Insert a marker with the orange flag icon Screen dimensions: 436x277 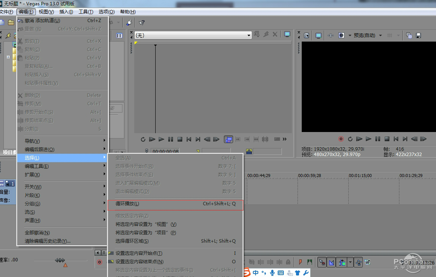coord(300,262)
